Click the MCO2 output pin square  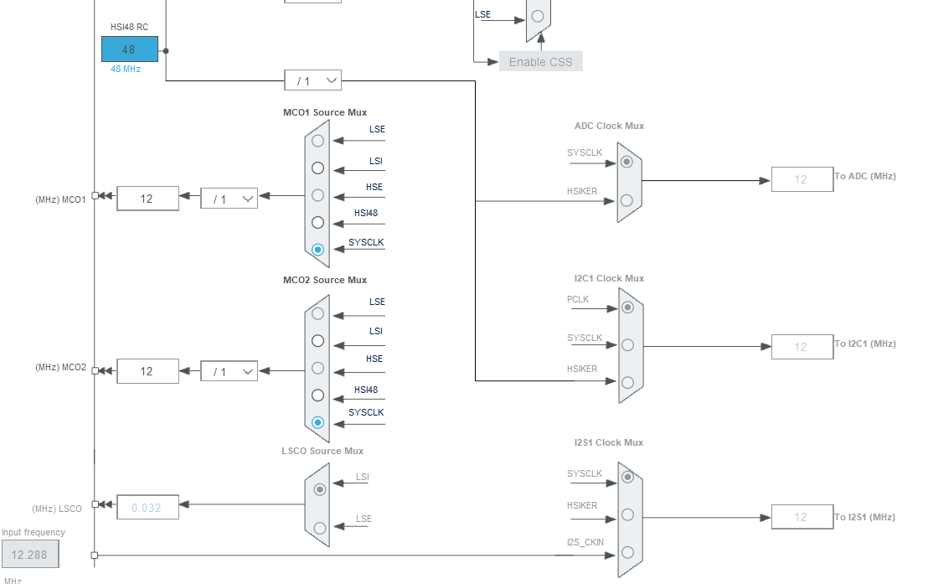[x=95, y=371]
